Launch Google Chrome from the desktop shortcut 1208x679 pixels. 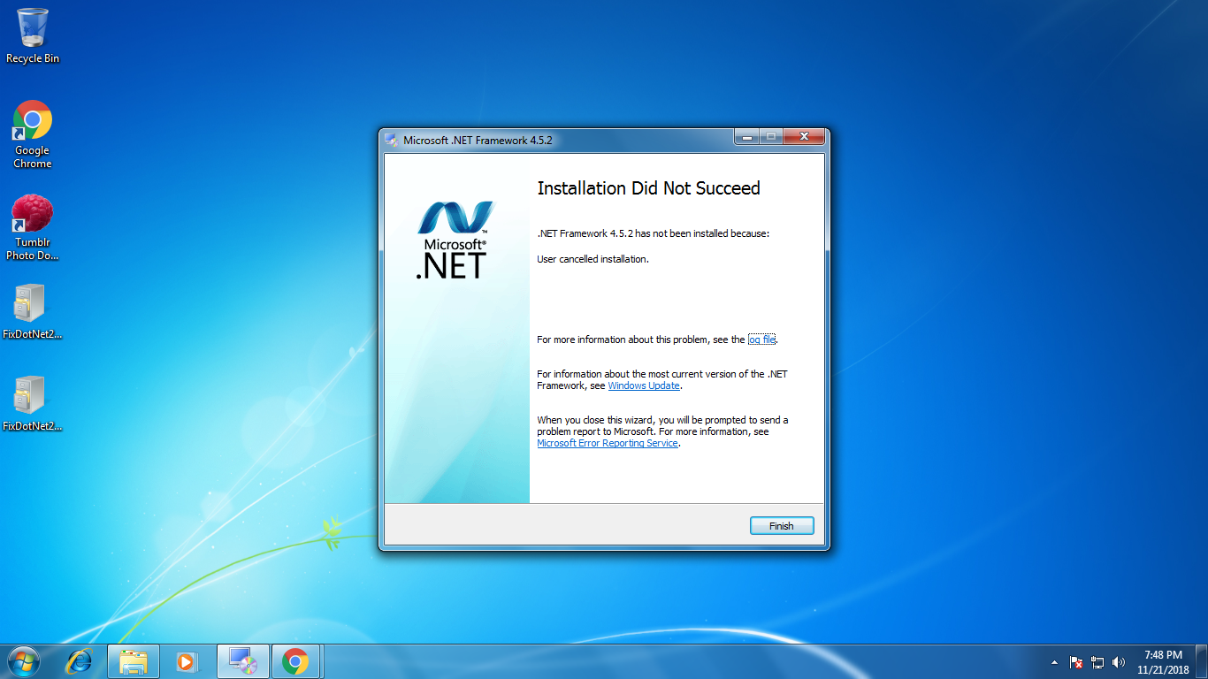pyautogui.click(x=33, y=119)
